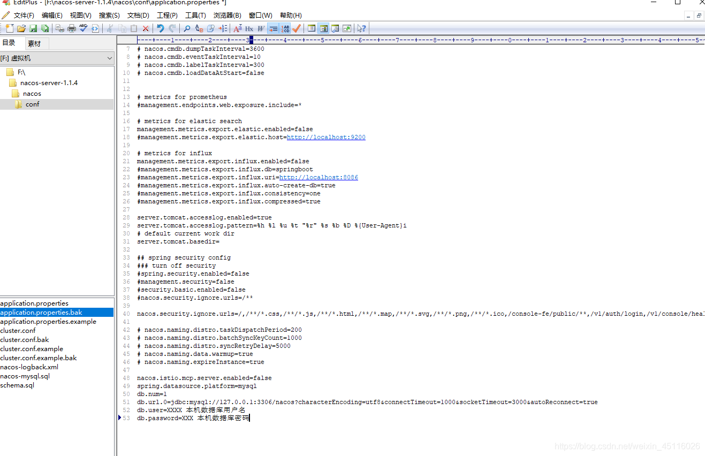Viewport: 705px width, 456px height.
Task: Click the Open file folder icon
Action: tap(21, 28)
